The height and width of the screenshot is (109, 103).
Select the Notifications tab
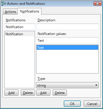click(30, 11)
